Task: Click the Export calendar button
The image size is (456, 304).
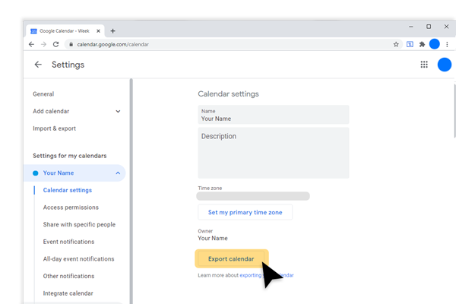Action: coord(231,258)
